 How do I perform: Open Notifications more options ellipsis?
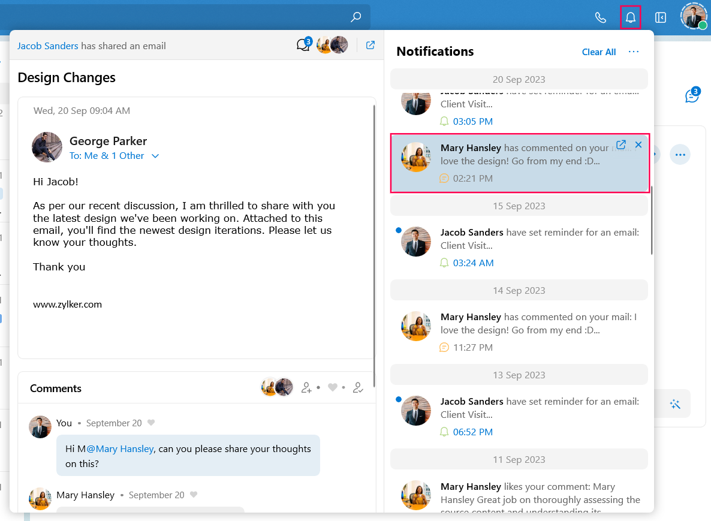point(634,52)
